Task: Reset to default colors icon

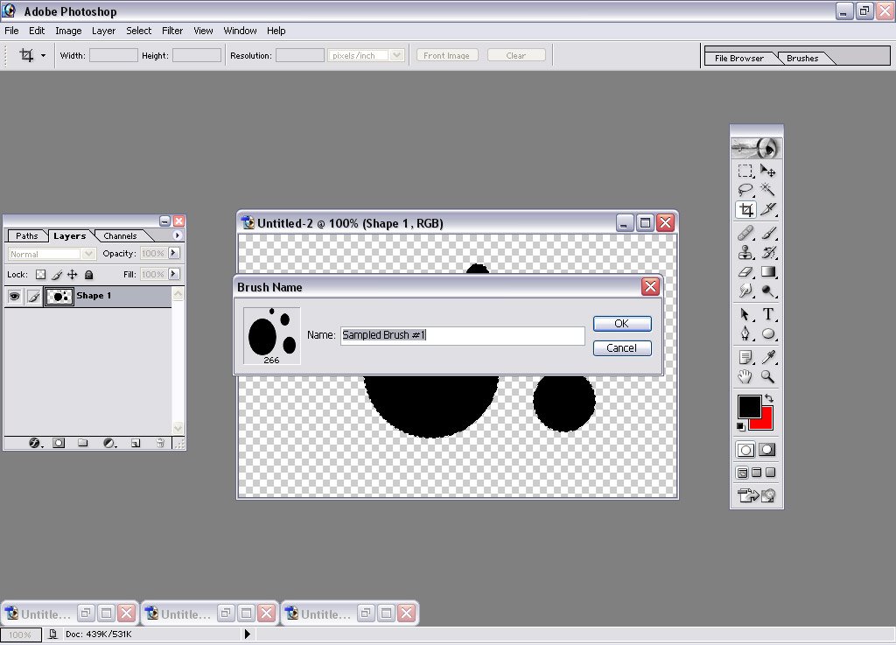Action: coord(740,427)
